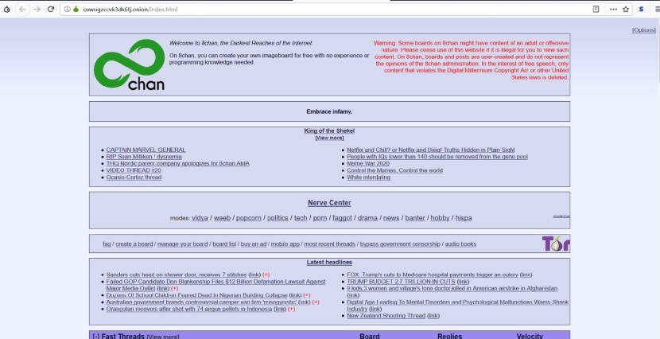This screenshot has height=339, width=660.
Task: Click the green 8chan infinity logo
Action: pos(128,69)
